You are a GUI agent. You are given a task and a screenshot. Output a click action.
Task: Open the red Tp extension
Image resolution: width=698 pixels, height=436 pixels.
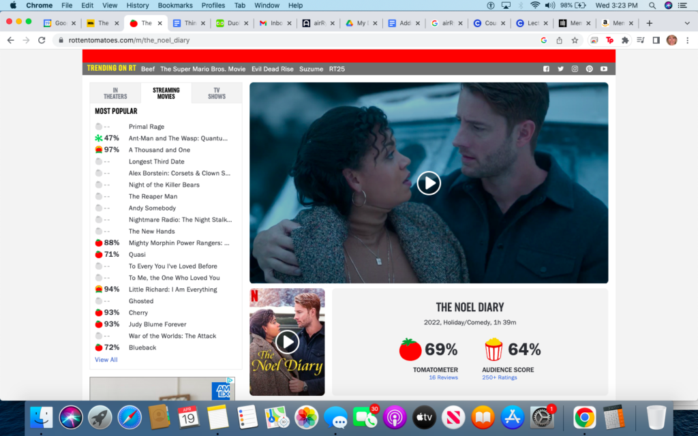pyautogui.click(x=609, y=40)
